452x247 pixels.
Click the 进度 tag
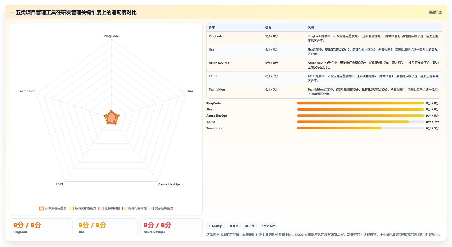point(250,226)
